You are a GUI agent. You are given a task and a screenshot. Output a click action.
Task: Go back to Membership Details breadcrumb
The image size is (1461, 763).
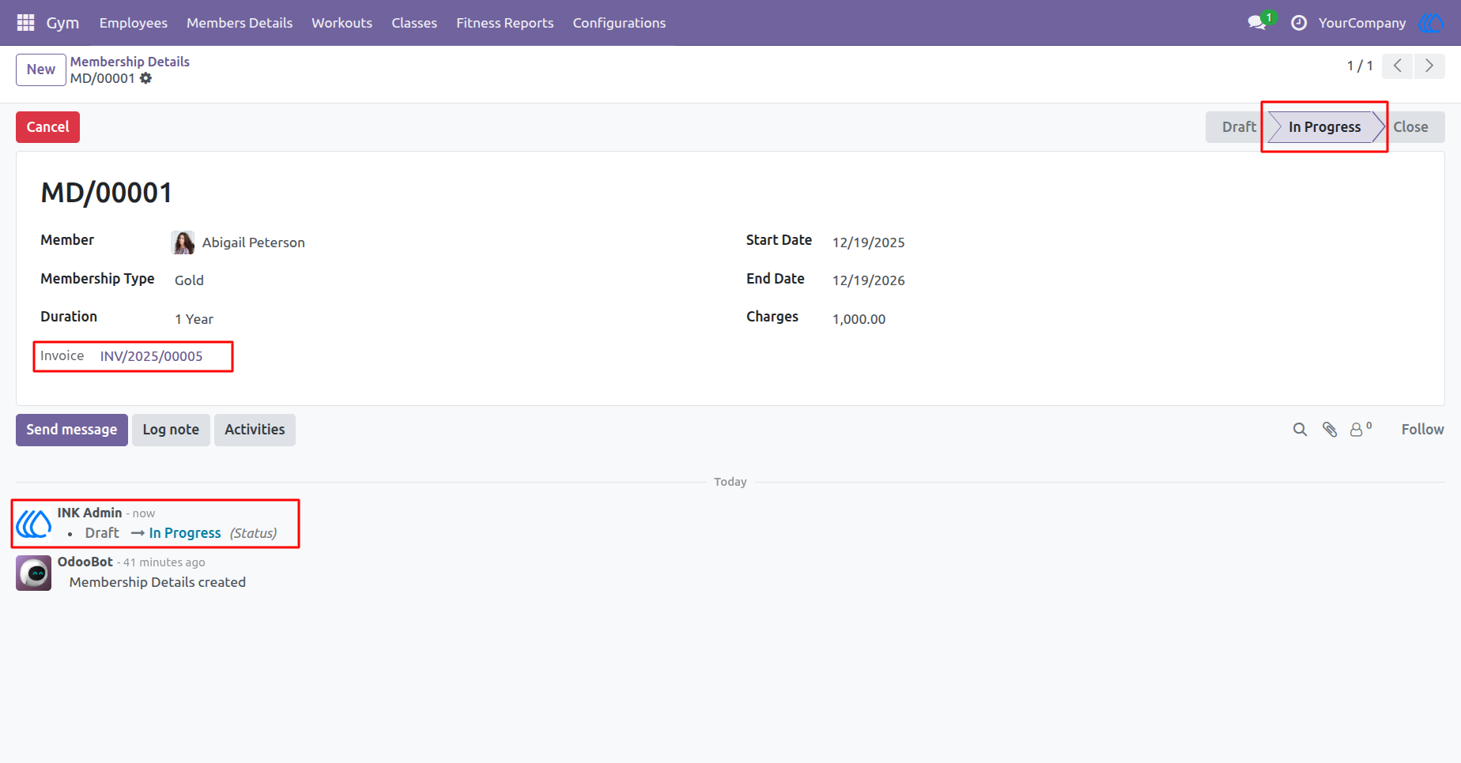(130, 62)
